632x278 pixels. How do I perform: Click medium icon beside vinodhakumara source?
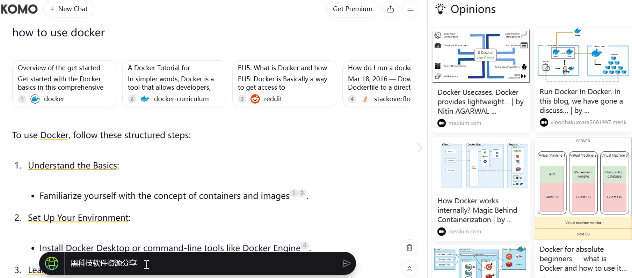click(x=544, y=122)
